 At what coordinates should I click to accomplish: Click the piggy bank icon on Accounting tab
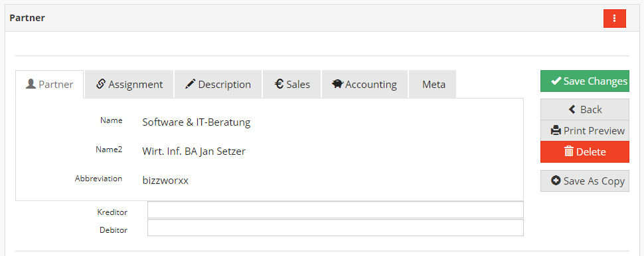click(338, 84)
